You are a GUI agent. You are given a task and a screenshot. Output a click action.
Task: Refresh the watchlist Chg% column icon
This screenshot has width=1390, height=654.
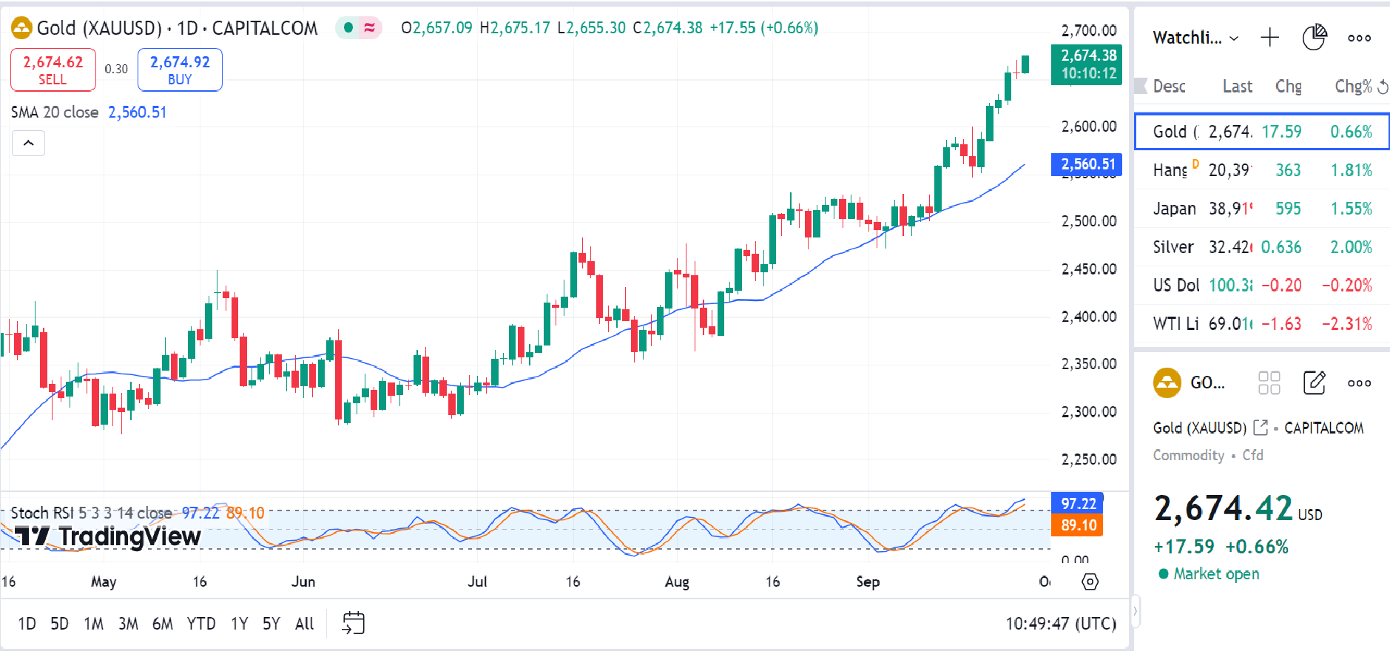[x=1382, y=87]
